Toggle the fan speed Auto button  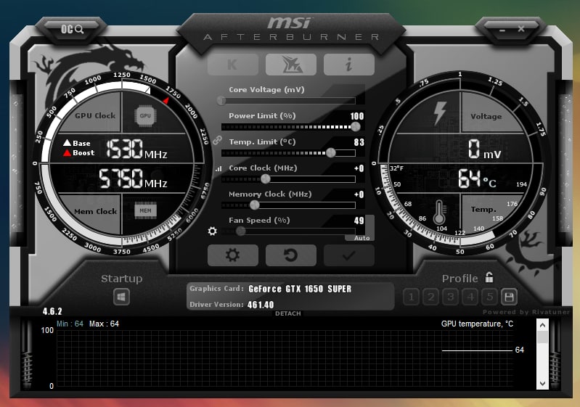(362, 238)
